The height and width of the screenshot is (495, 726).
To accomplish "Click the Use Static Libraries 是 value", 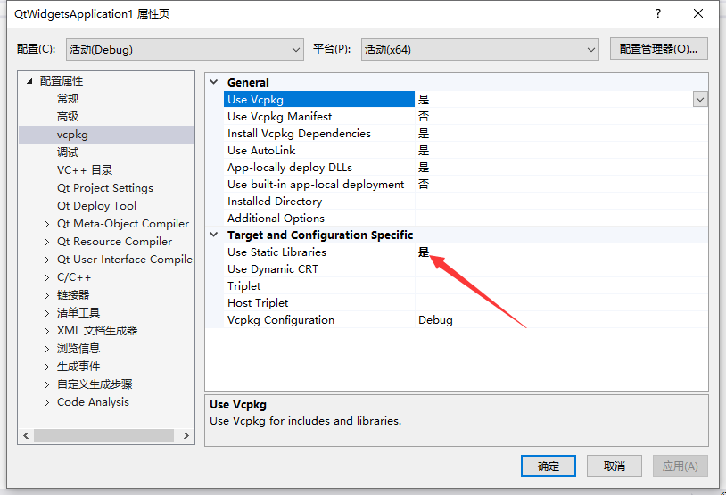I will [x=424, y=252].
